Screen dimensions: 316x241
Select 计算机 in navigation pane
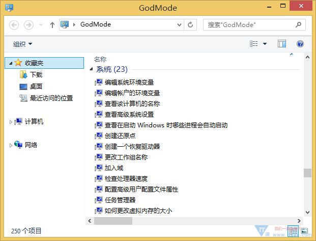click(x=34, y=121)
